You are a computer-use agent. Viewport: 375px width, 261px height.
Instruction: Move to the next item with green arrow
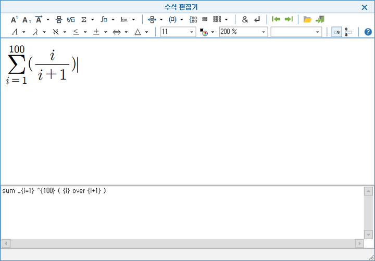click(x=289, y=19)
